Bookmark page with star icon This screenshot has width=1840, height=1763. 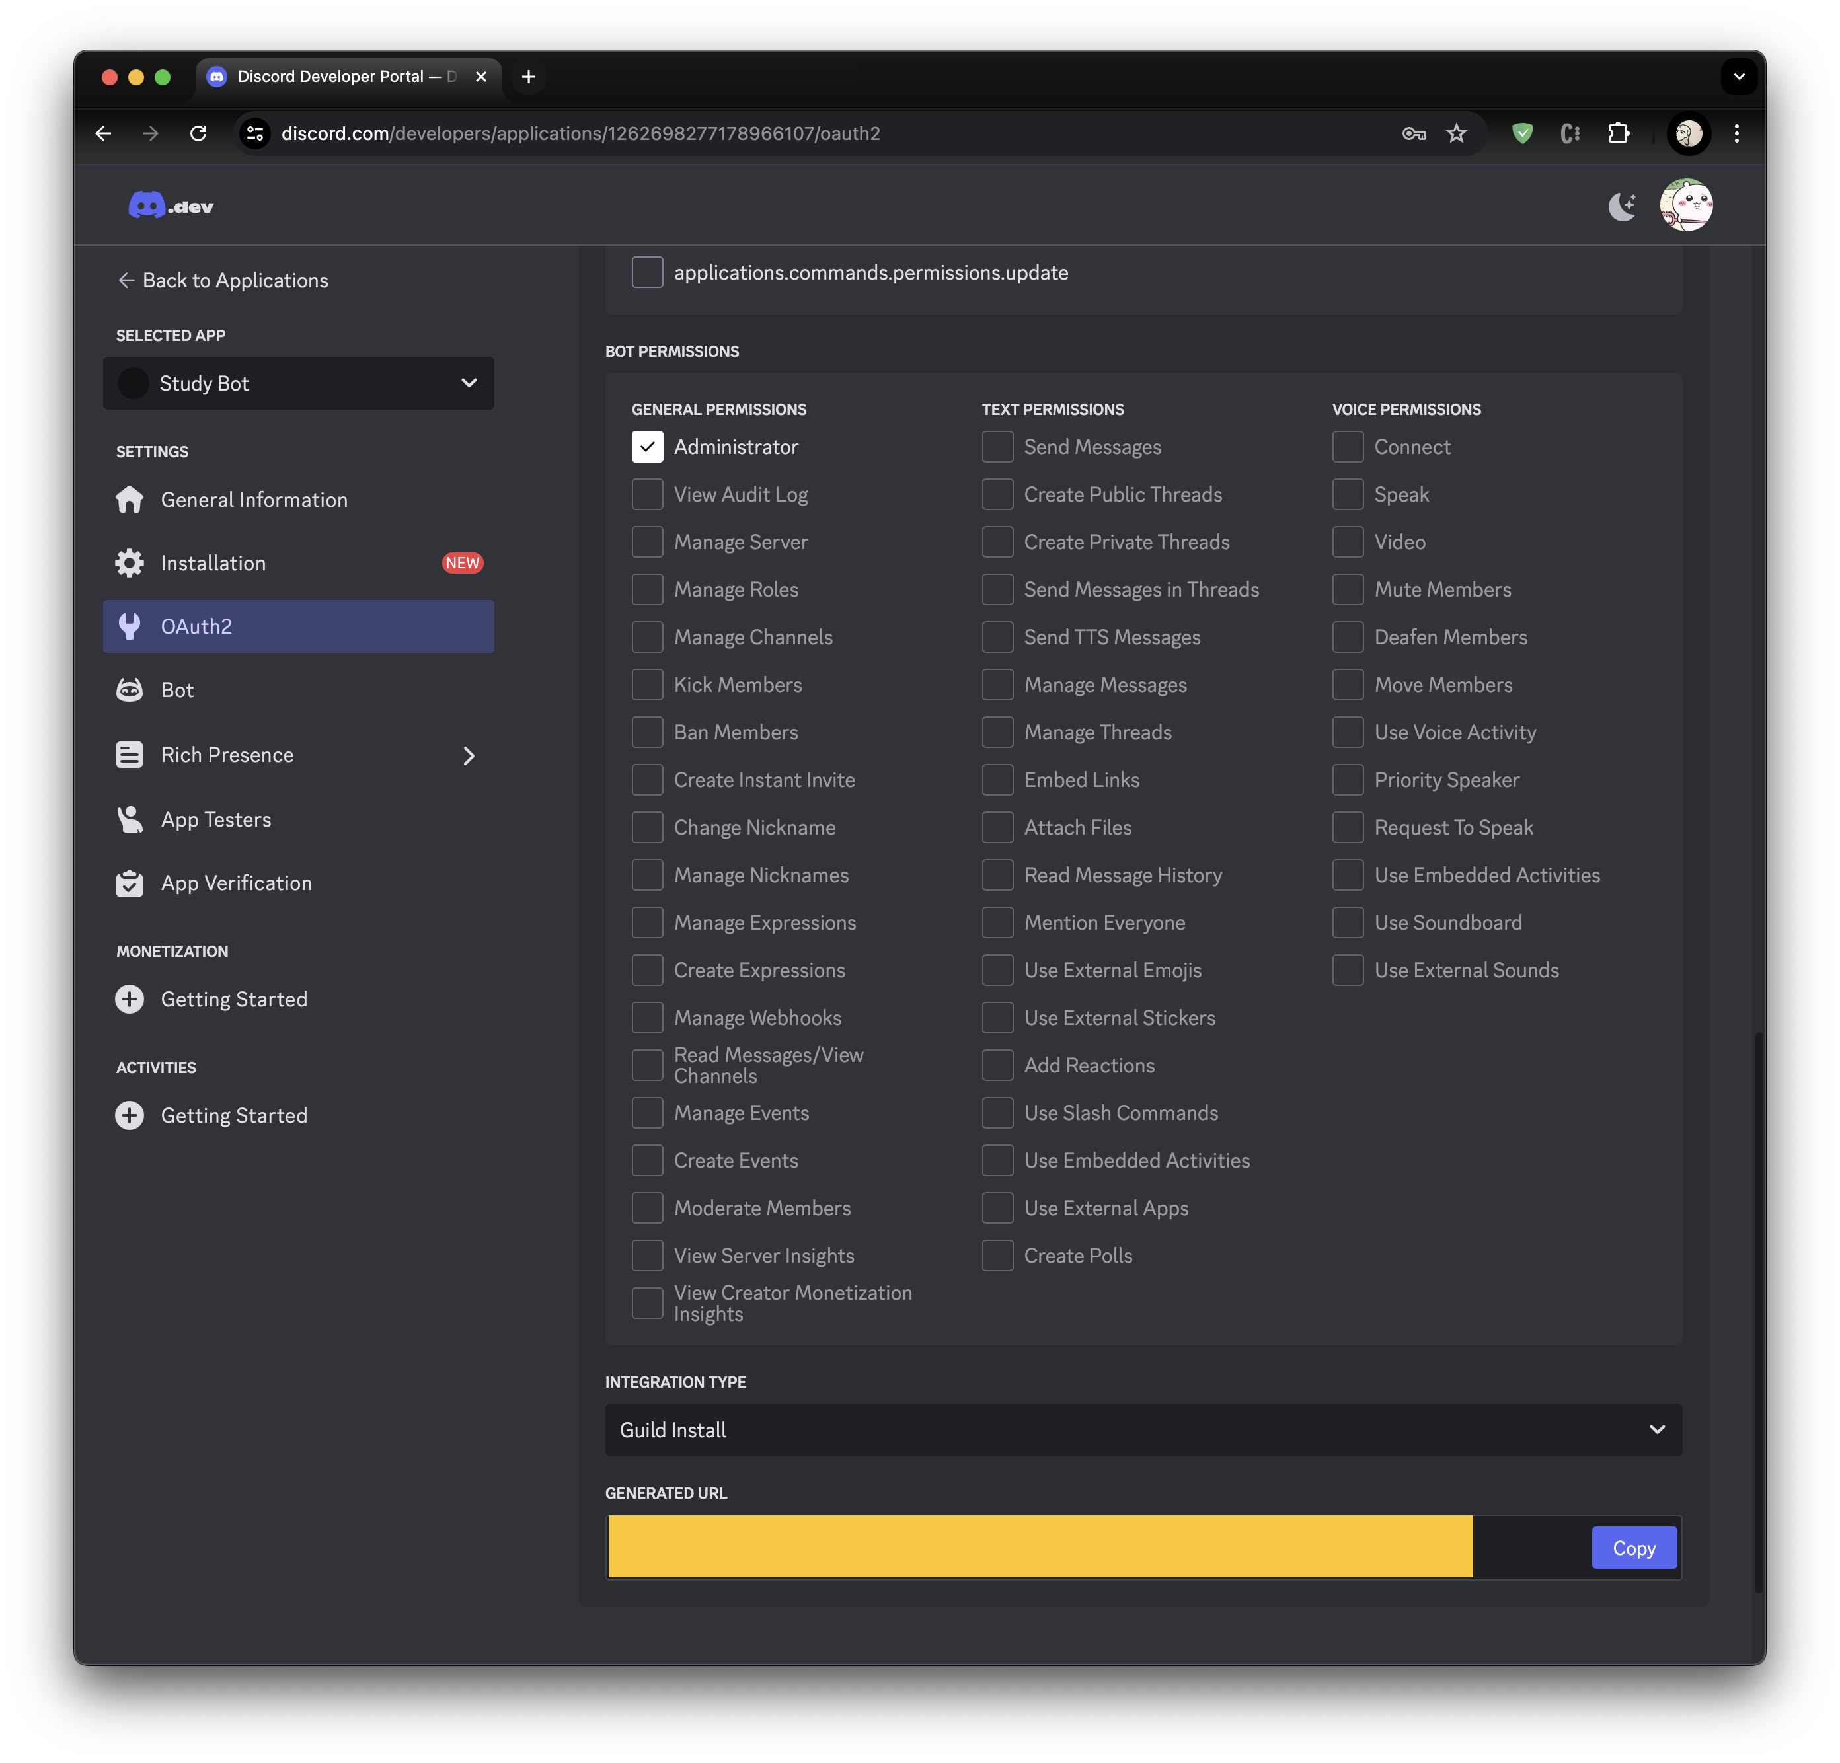tap(1456, 133)
